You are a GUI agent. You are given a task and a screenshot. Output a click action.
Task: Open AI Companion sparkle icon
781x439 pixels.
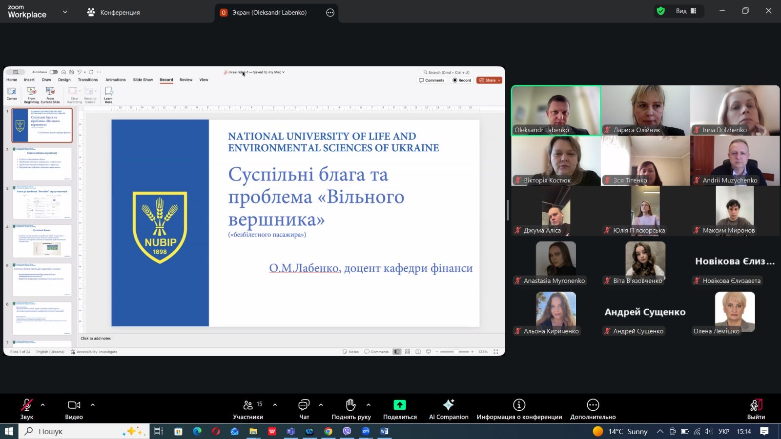point(448,405)
